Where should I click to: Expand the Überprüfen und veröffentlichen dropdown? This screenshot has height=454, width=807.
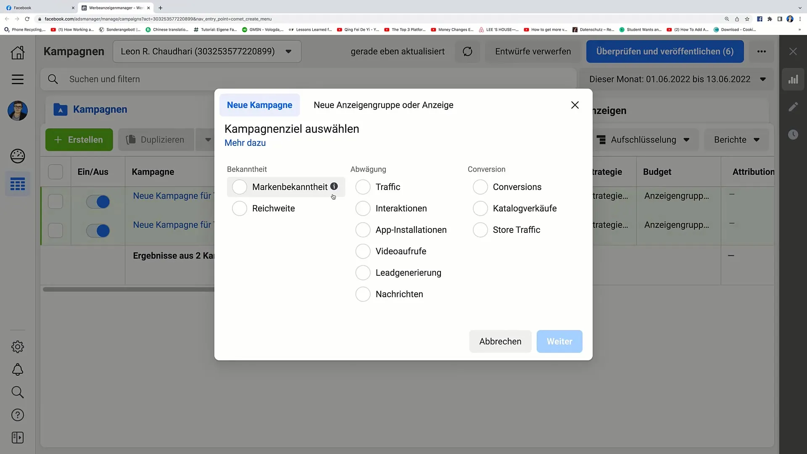point(762,51)
